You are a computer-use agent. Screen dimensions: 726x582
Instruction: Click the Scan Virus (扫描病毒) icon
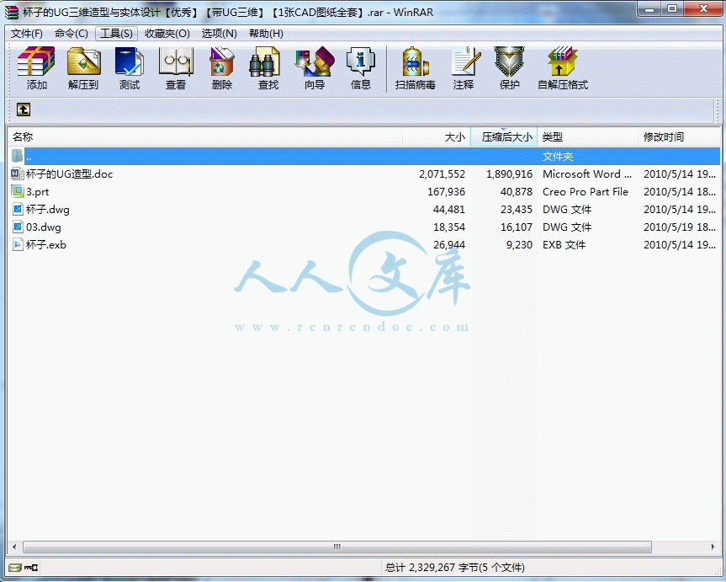(x=416, y=61)
